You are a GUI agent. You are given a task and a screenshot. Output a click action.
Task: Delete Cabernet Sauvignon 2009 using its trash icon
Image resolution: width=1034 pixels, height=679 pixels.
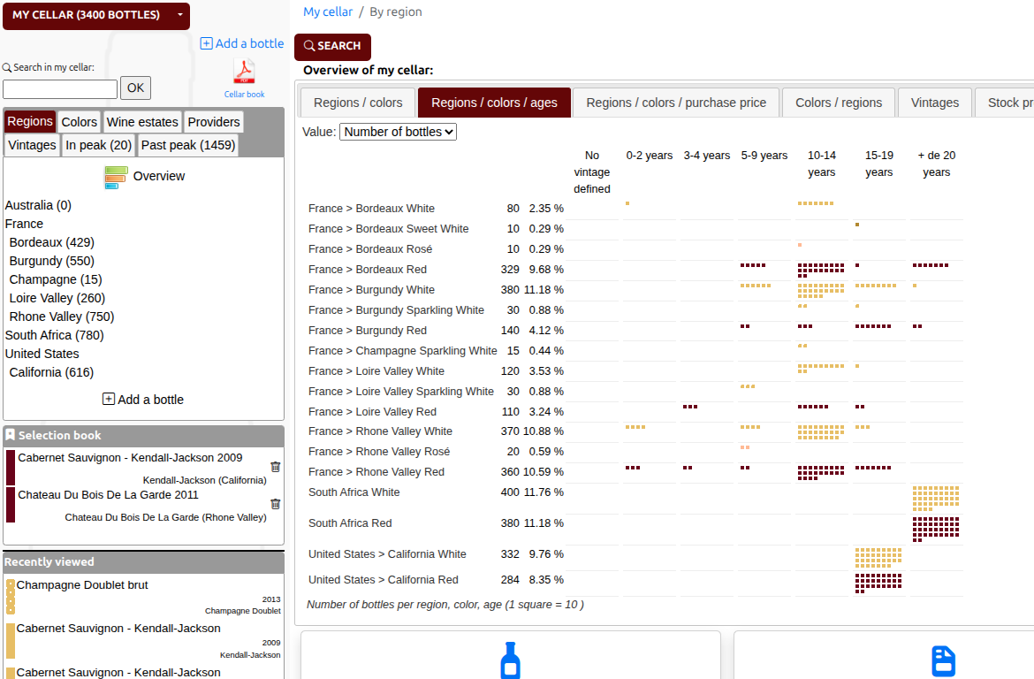tap(275, 467)
